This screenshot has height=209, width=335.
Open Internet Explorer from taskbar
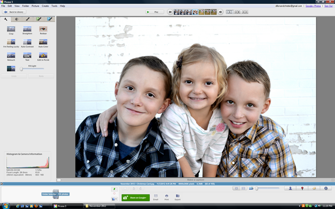pos(17,206)
